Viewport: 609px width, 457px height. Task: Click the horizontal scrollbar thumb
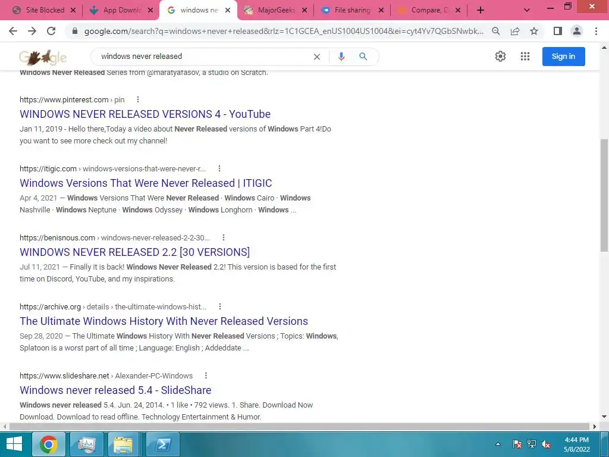pyautogui.click(x=299, y=426)
